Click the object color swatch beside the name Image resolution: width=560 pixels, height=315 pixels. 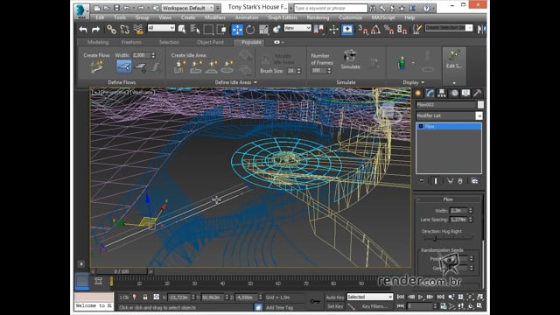tap(480, 105)
